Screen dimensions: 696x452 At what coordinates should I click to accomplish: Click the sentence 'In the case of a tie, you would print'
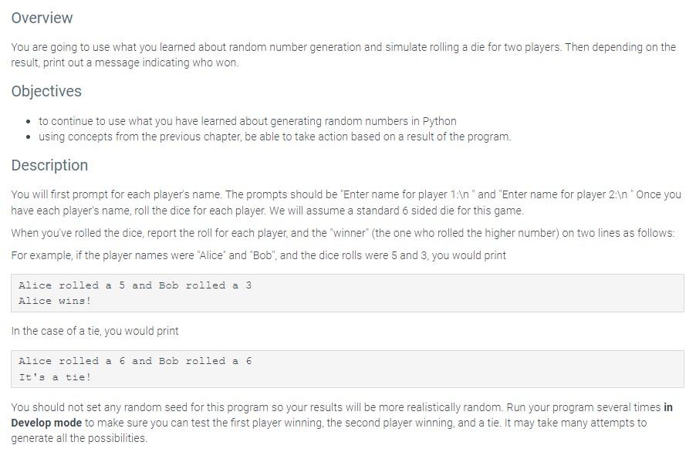(95, 331)
